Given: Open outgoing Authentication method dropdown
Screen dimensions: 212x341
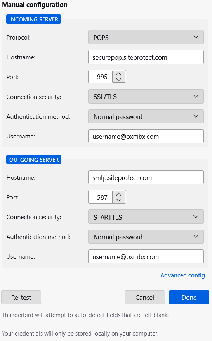Looking at the screenshot, I should pyautogui.click(x=146, y=237).
